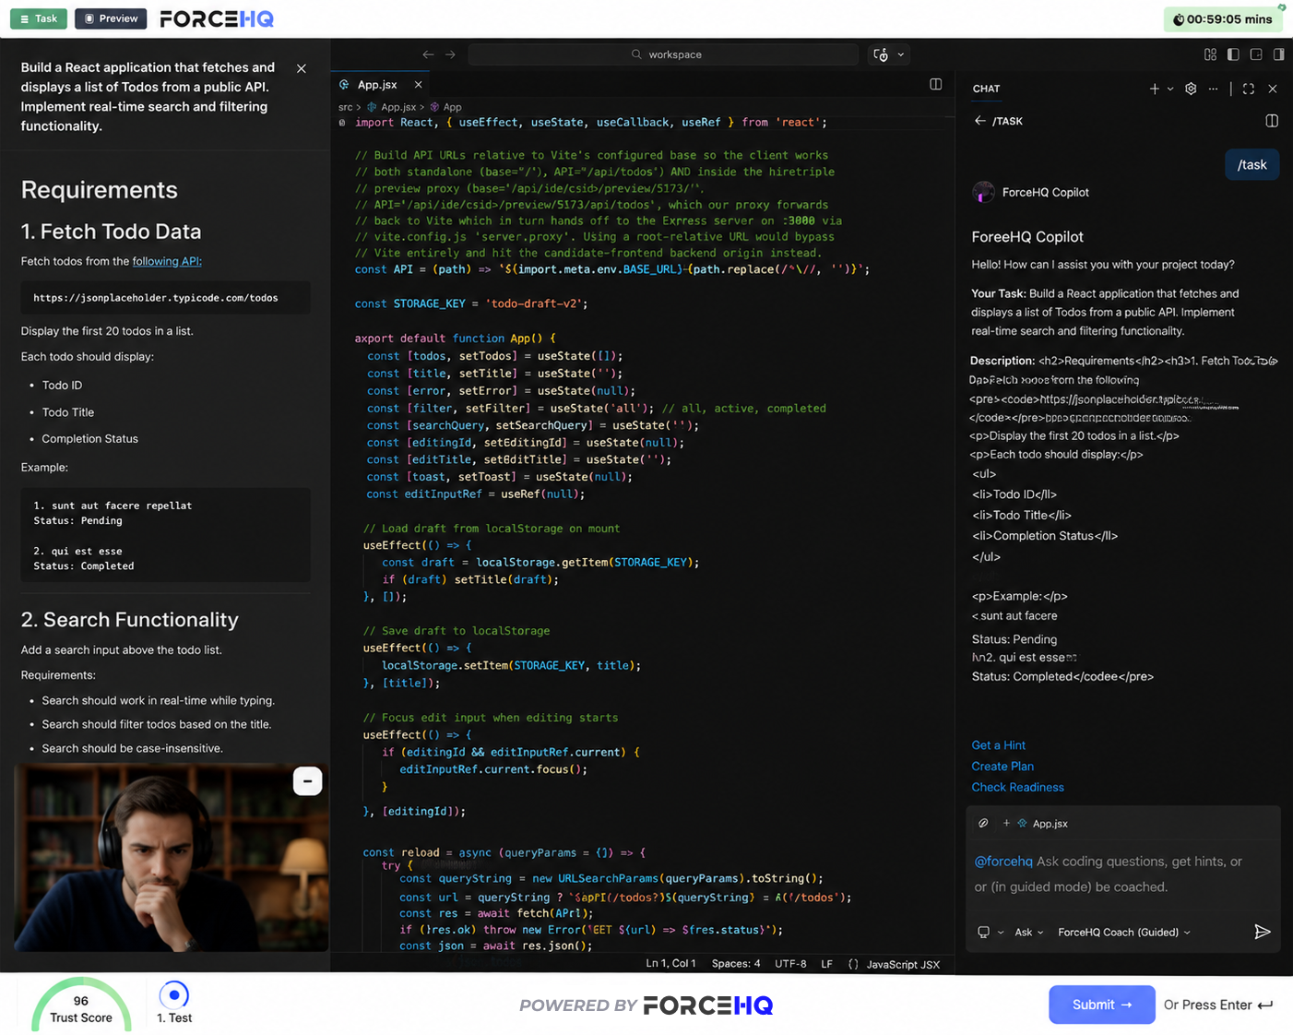Change indentation via 'Spaces: 4'

tap(736, 963)
